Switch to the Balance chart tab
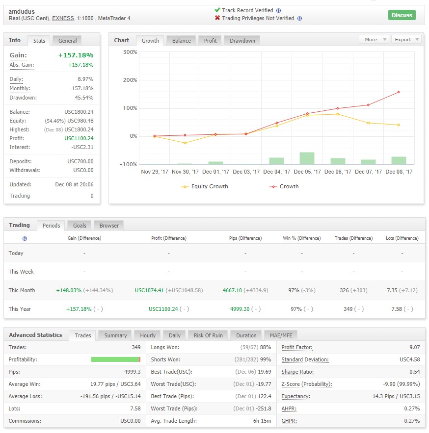The width and height of the screenshot is (429, 433). point(181,41)
